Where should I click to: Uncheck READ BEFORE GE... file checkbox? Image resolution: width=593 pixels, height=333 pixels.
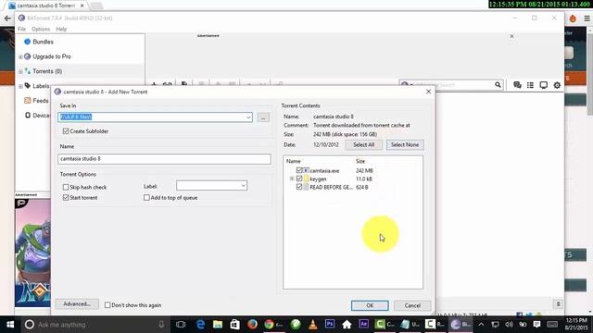(299, 187)
